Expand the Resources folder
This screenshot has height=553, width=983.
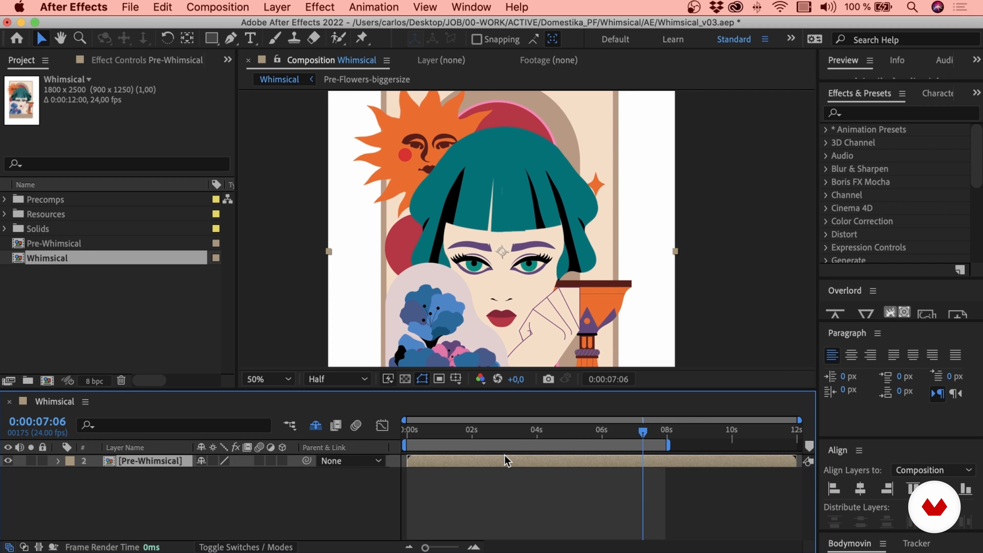pyautogui.click(x=4, y=214)
